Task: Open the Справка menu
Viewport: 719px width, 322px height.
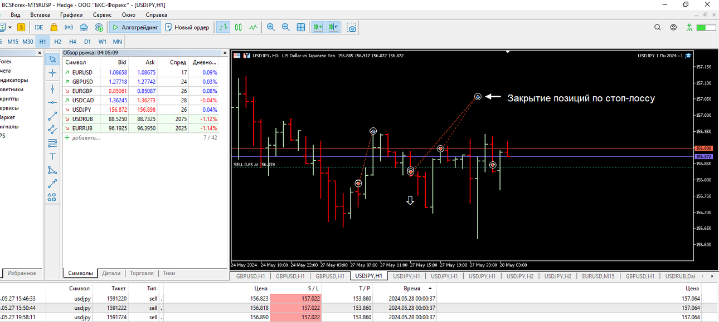Action: pos(156,15)
